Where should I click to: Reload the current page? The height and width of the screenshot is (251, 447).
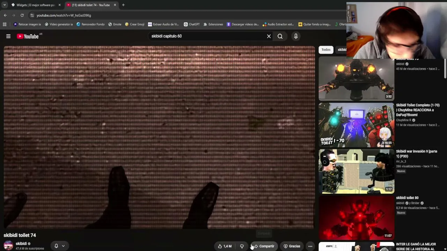click(22, 15)
